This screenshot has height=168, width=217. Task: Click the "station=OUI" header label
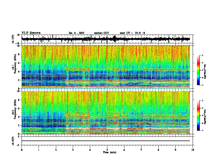[x=101, y=33]
